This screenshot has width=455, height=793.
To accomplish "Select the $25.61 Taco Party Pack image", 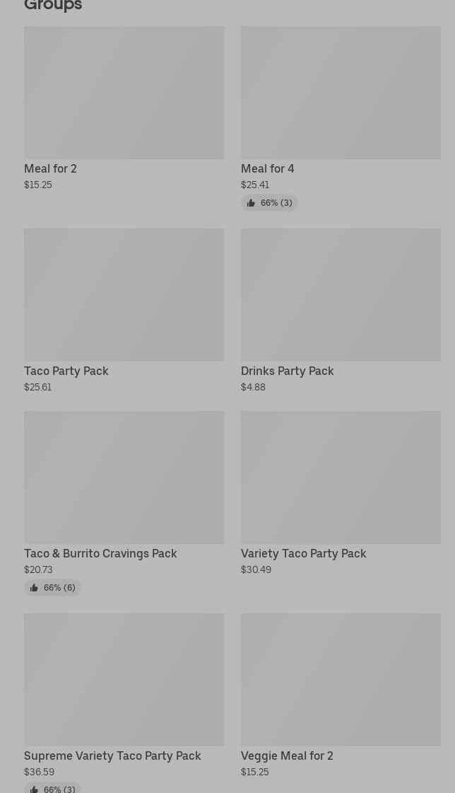I will pyautogui.click(x=124, y=294).
